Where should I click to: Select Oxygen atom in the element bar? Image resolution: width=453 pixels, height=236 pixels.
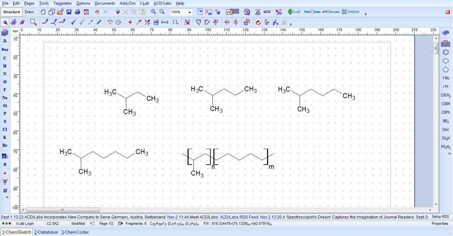[5, 82]
